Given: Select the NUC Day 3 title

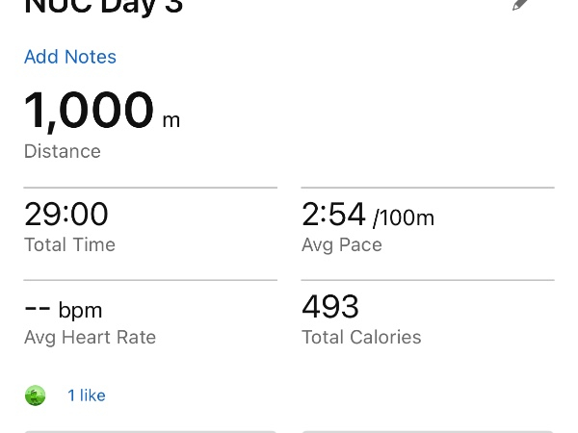Looking at the screenshot, I should (x=103, y=6).
